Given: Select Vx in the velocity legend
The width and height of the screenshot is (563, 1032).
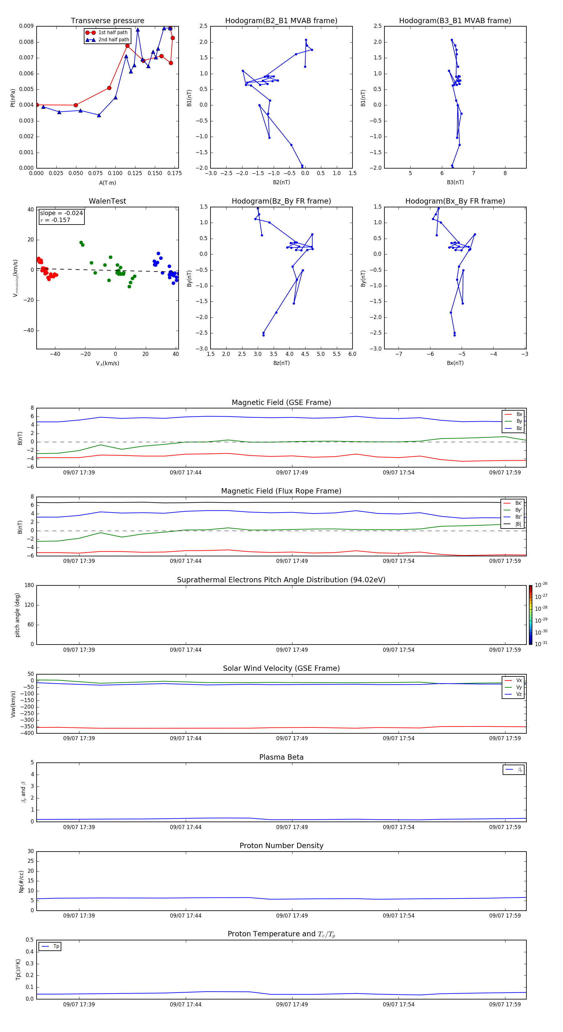Looking at the screenshot, I should tap(513, 680).
